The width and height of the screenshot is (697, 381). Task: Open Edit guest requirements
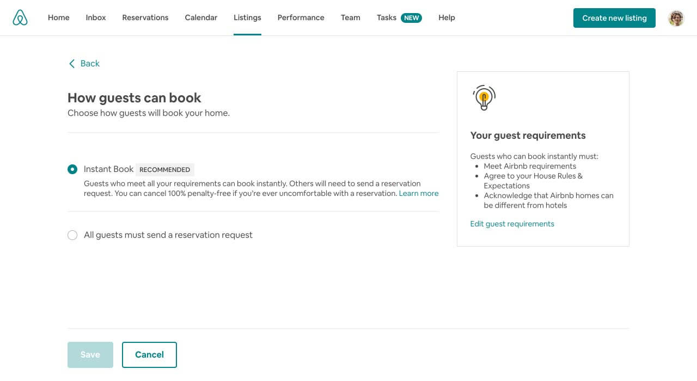click(x=512, y=224)
